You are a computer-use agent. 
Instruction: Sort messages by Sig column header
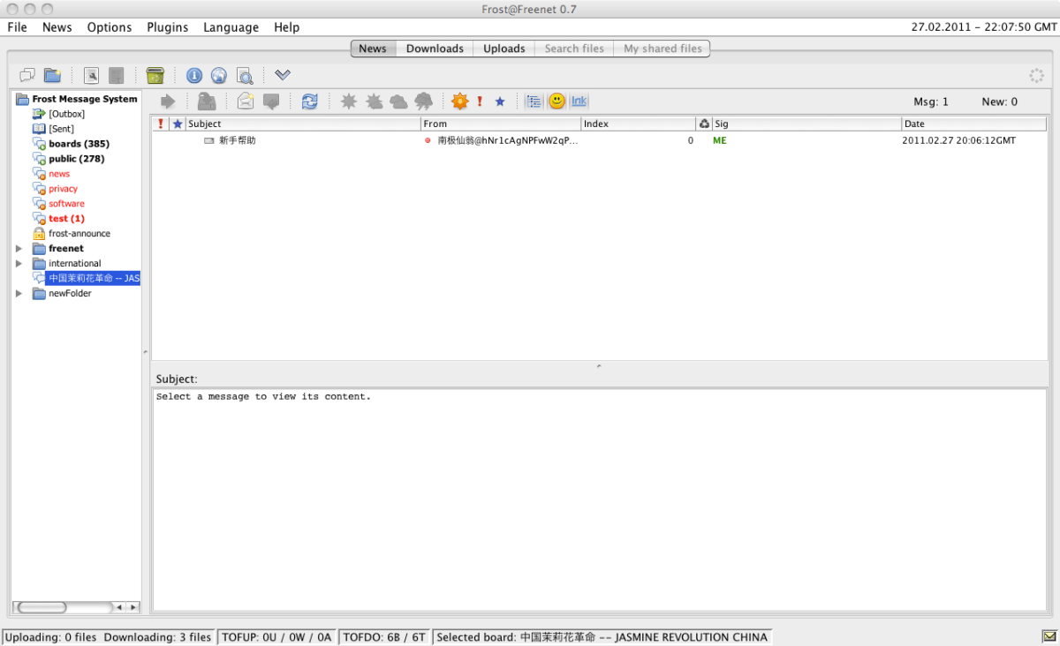coord(806,124)
